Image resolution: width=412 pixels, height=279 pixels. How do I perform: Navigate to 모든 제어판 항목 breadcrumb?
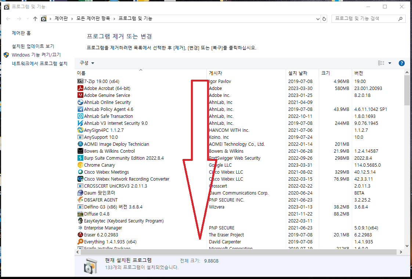(x=93, y=19)
